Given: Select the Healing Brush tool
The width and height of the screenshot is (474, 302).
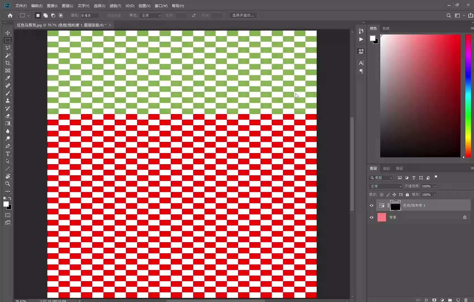Looking at the screenshot, I should (8, 86).
